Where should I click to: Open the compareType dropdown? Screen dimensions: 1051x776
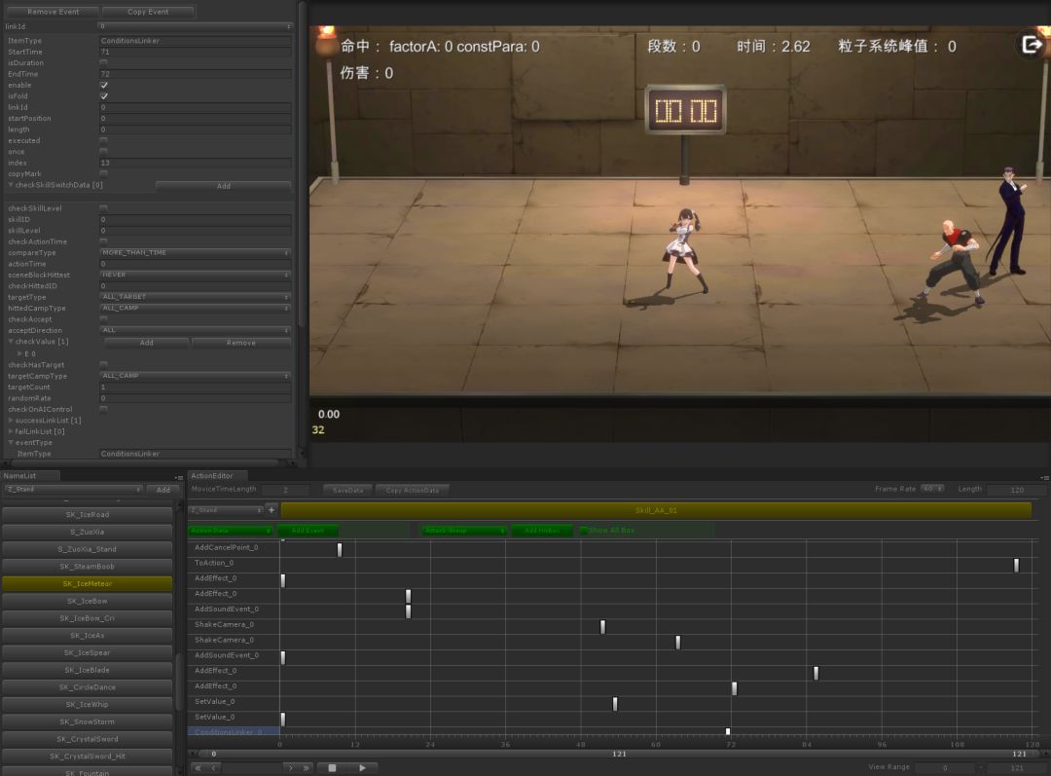point(196,252)
